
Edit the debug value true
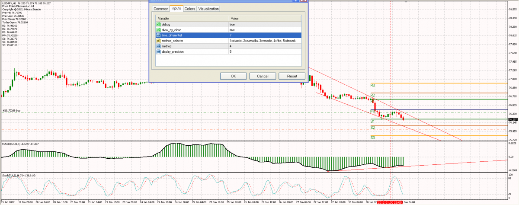coord(265,25)
